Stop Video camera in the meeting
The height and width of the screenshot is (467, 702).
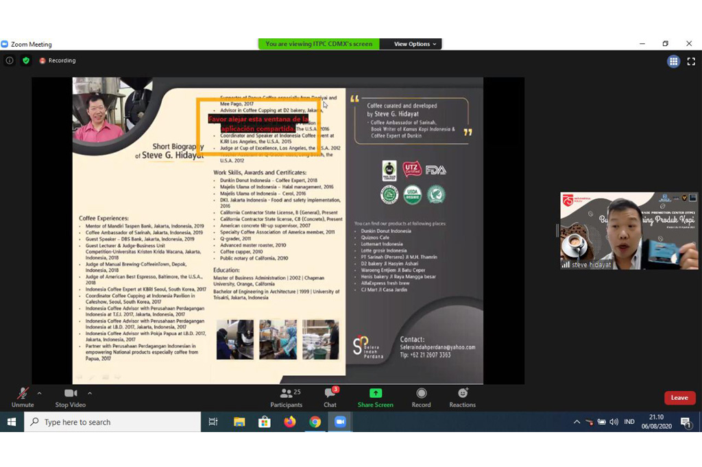click(71, 397)
